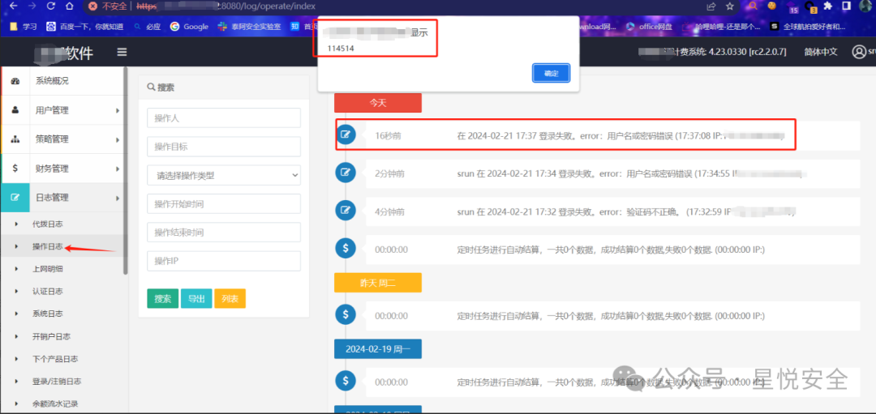Click the edit icon of the 4分钟前 entry

pos(346,211)
